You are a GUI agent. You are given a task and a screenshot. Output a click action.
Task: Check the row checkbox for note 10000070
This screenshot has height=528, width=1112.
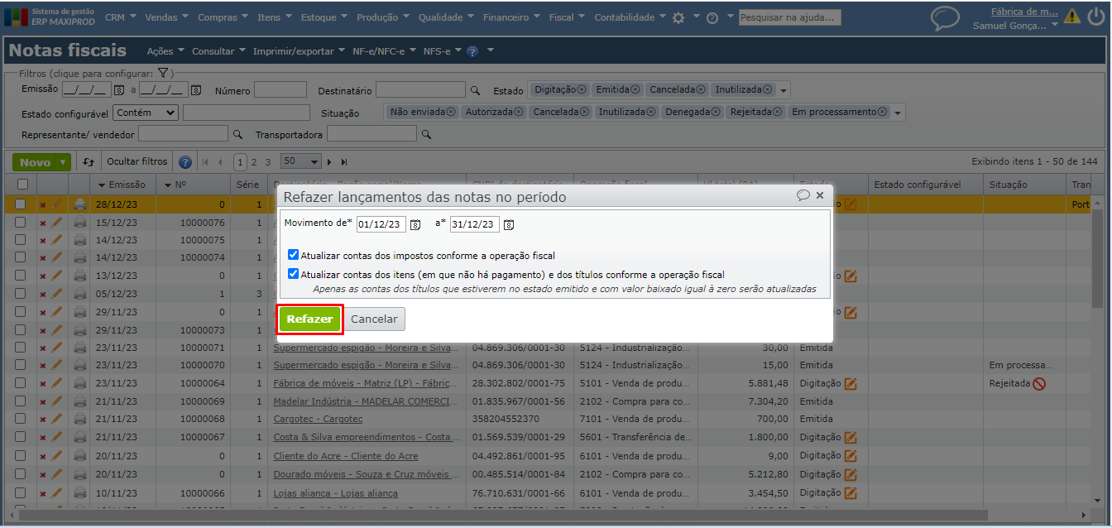pyautogui.click(x=21, y=365)
